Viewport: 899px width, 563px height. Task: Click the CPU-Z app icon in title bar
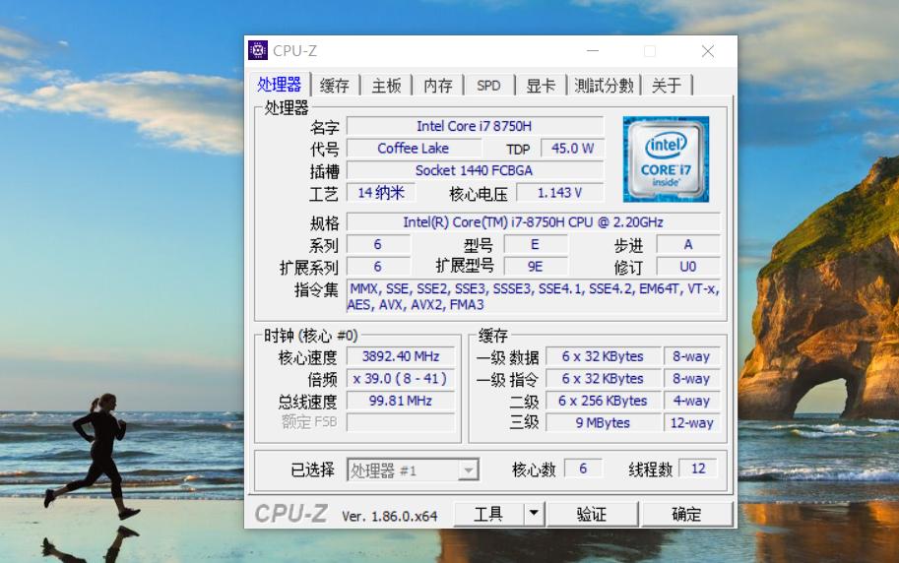258,50
